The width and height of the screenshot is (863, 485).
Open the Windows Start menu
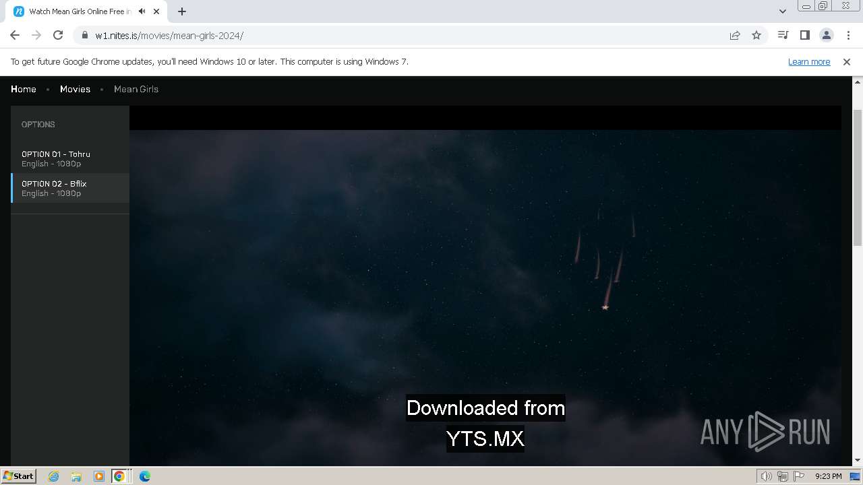click(x=18, y=476)
